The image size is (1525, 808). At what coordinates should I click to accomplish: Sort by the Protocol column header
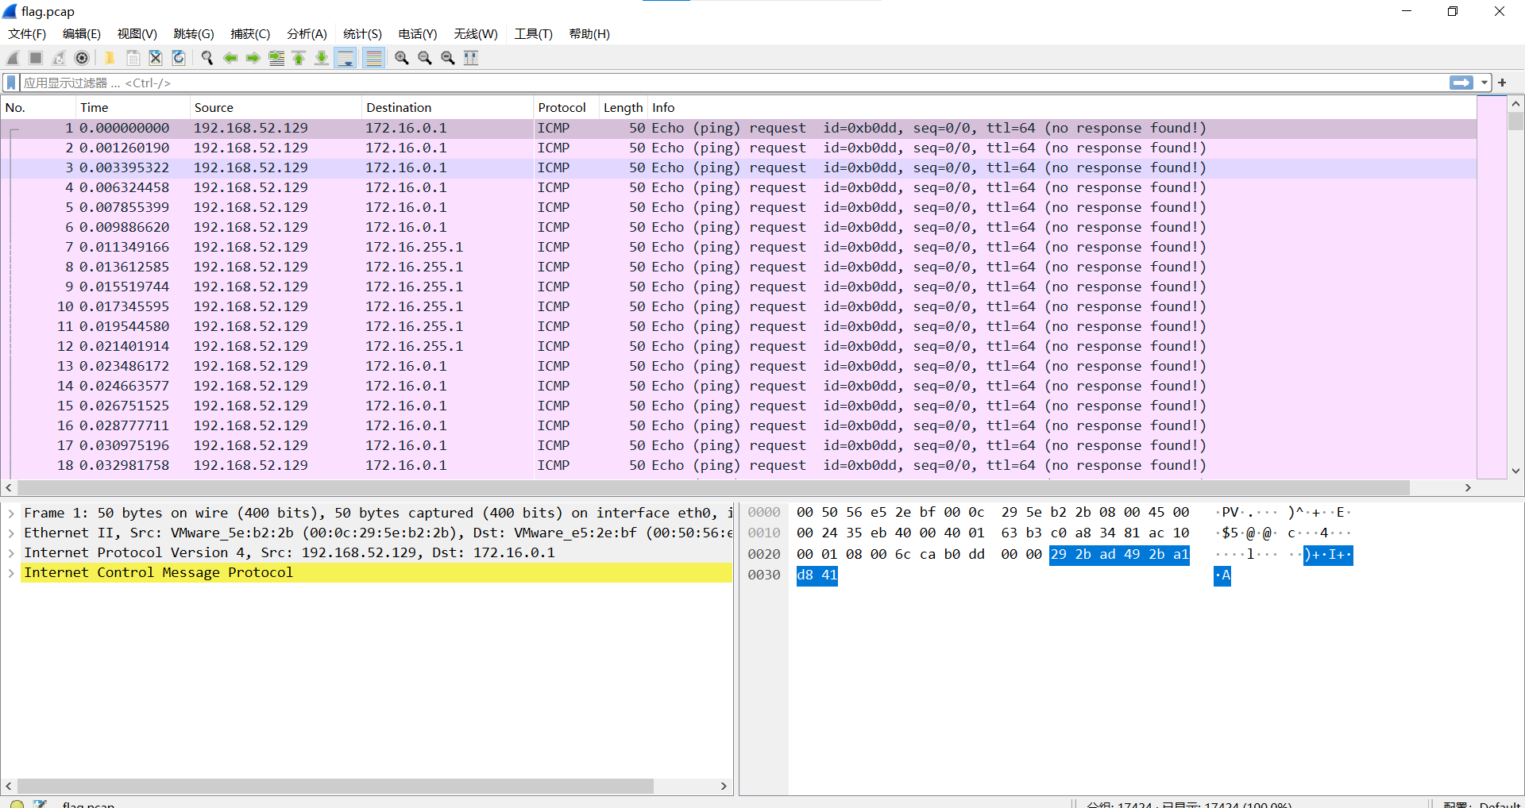[566, 107]
